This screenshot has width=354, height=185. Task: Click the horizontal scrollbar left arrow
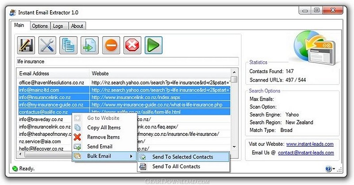(x=20, y=154)
